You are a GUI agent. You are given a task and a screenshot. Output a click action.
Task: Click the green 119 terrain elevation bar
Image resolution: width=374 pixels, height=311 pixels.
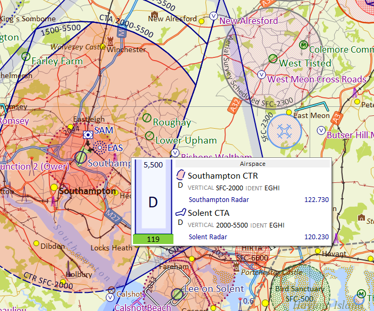pos(153,239)
